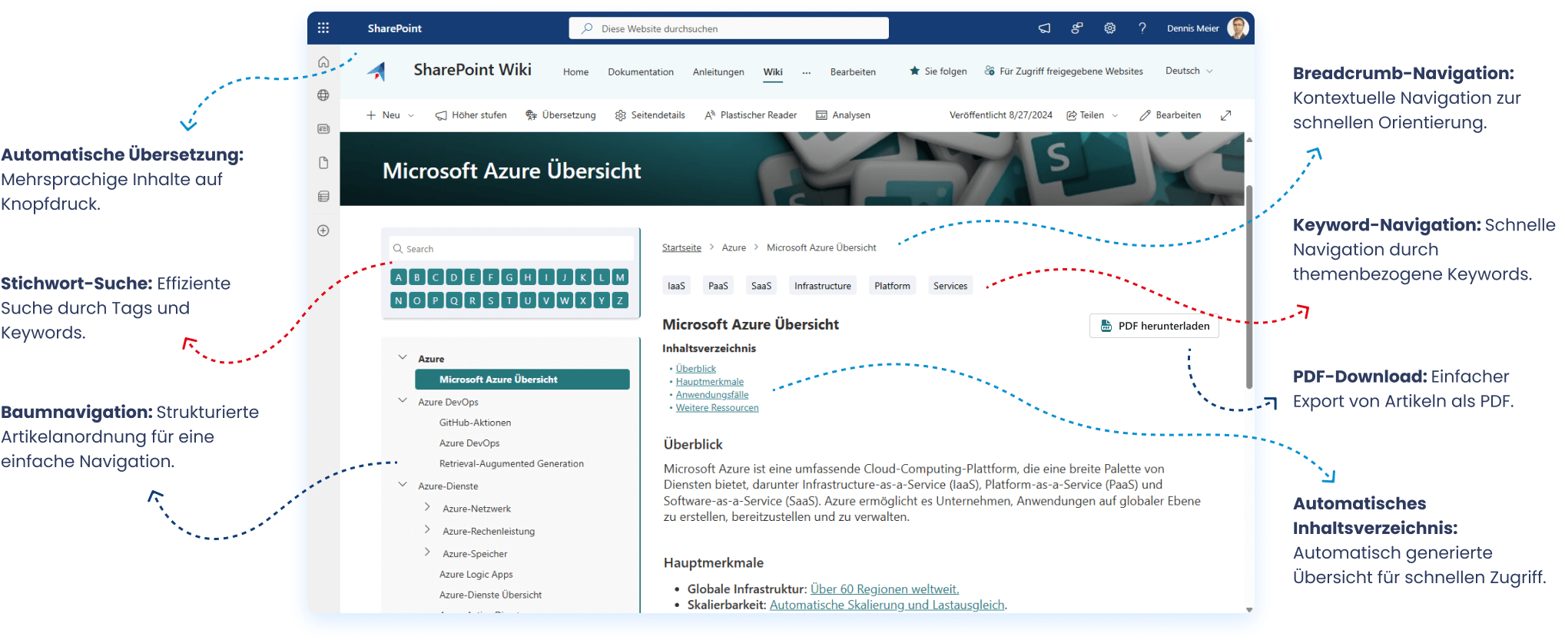The height and width of the screenshot is (640, 1565).
Task: Expand the Azure-Netzwerk node
Action: [x=427, y=508]
